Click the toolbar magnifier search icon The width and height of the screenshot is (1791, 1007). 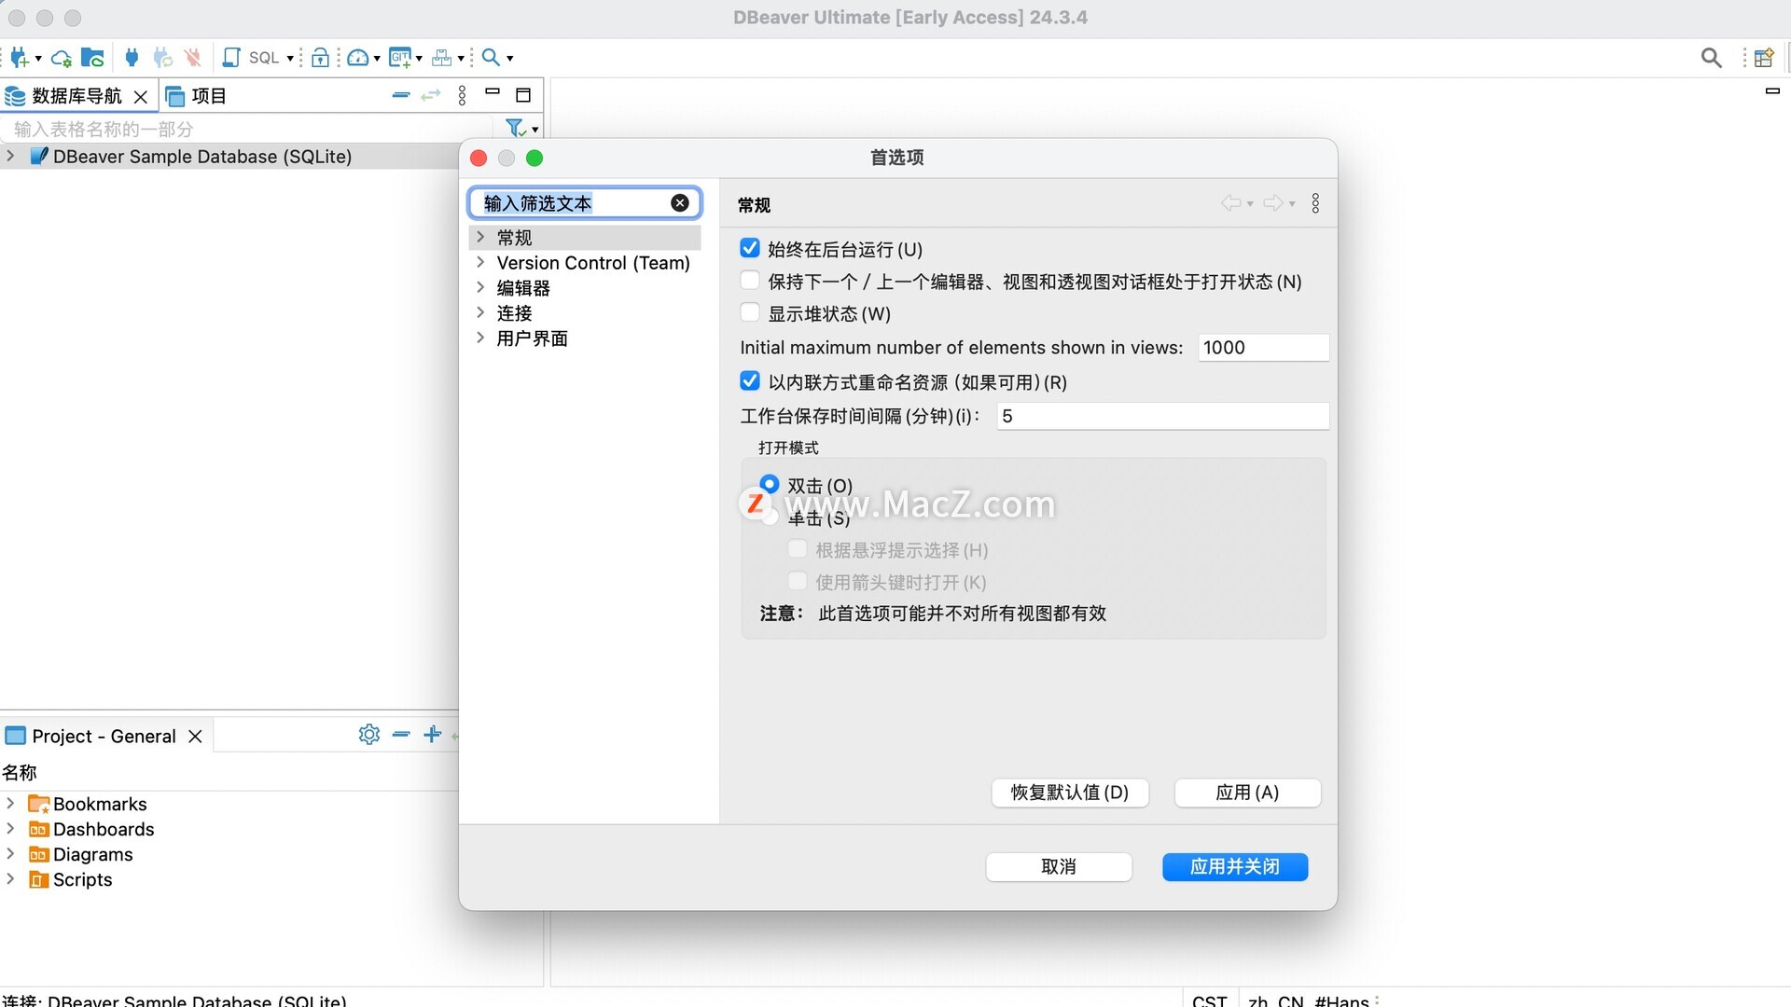pyautogui.click(x=491, y=57)
